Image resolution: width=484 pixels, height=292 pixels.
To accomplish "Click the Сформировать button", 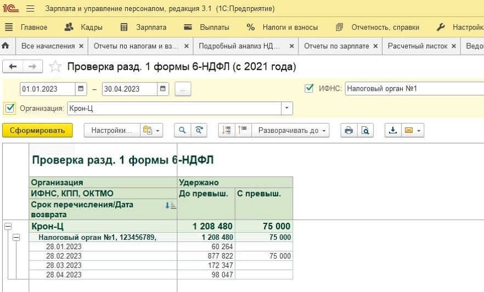I will pos(37,130).
